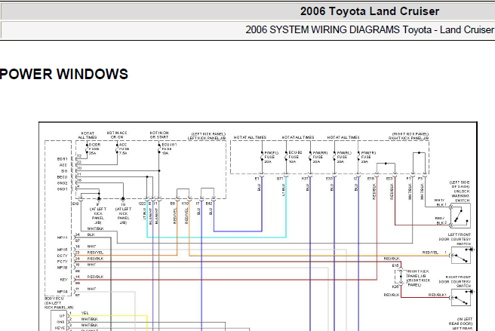Click the 'UP' terminal label
This screenshot has width=495, height=331.
click(x=62, y=316)
